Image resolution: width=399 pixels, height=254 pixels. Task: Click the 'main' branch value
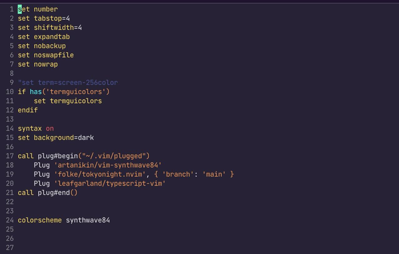point(214,174)
